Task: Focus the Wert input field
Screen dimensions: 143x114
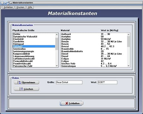Action: [108, 82]
